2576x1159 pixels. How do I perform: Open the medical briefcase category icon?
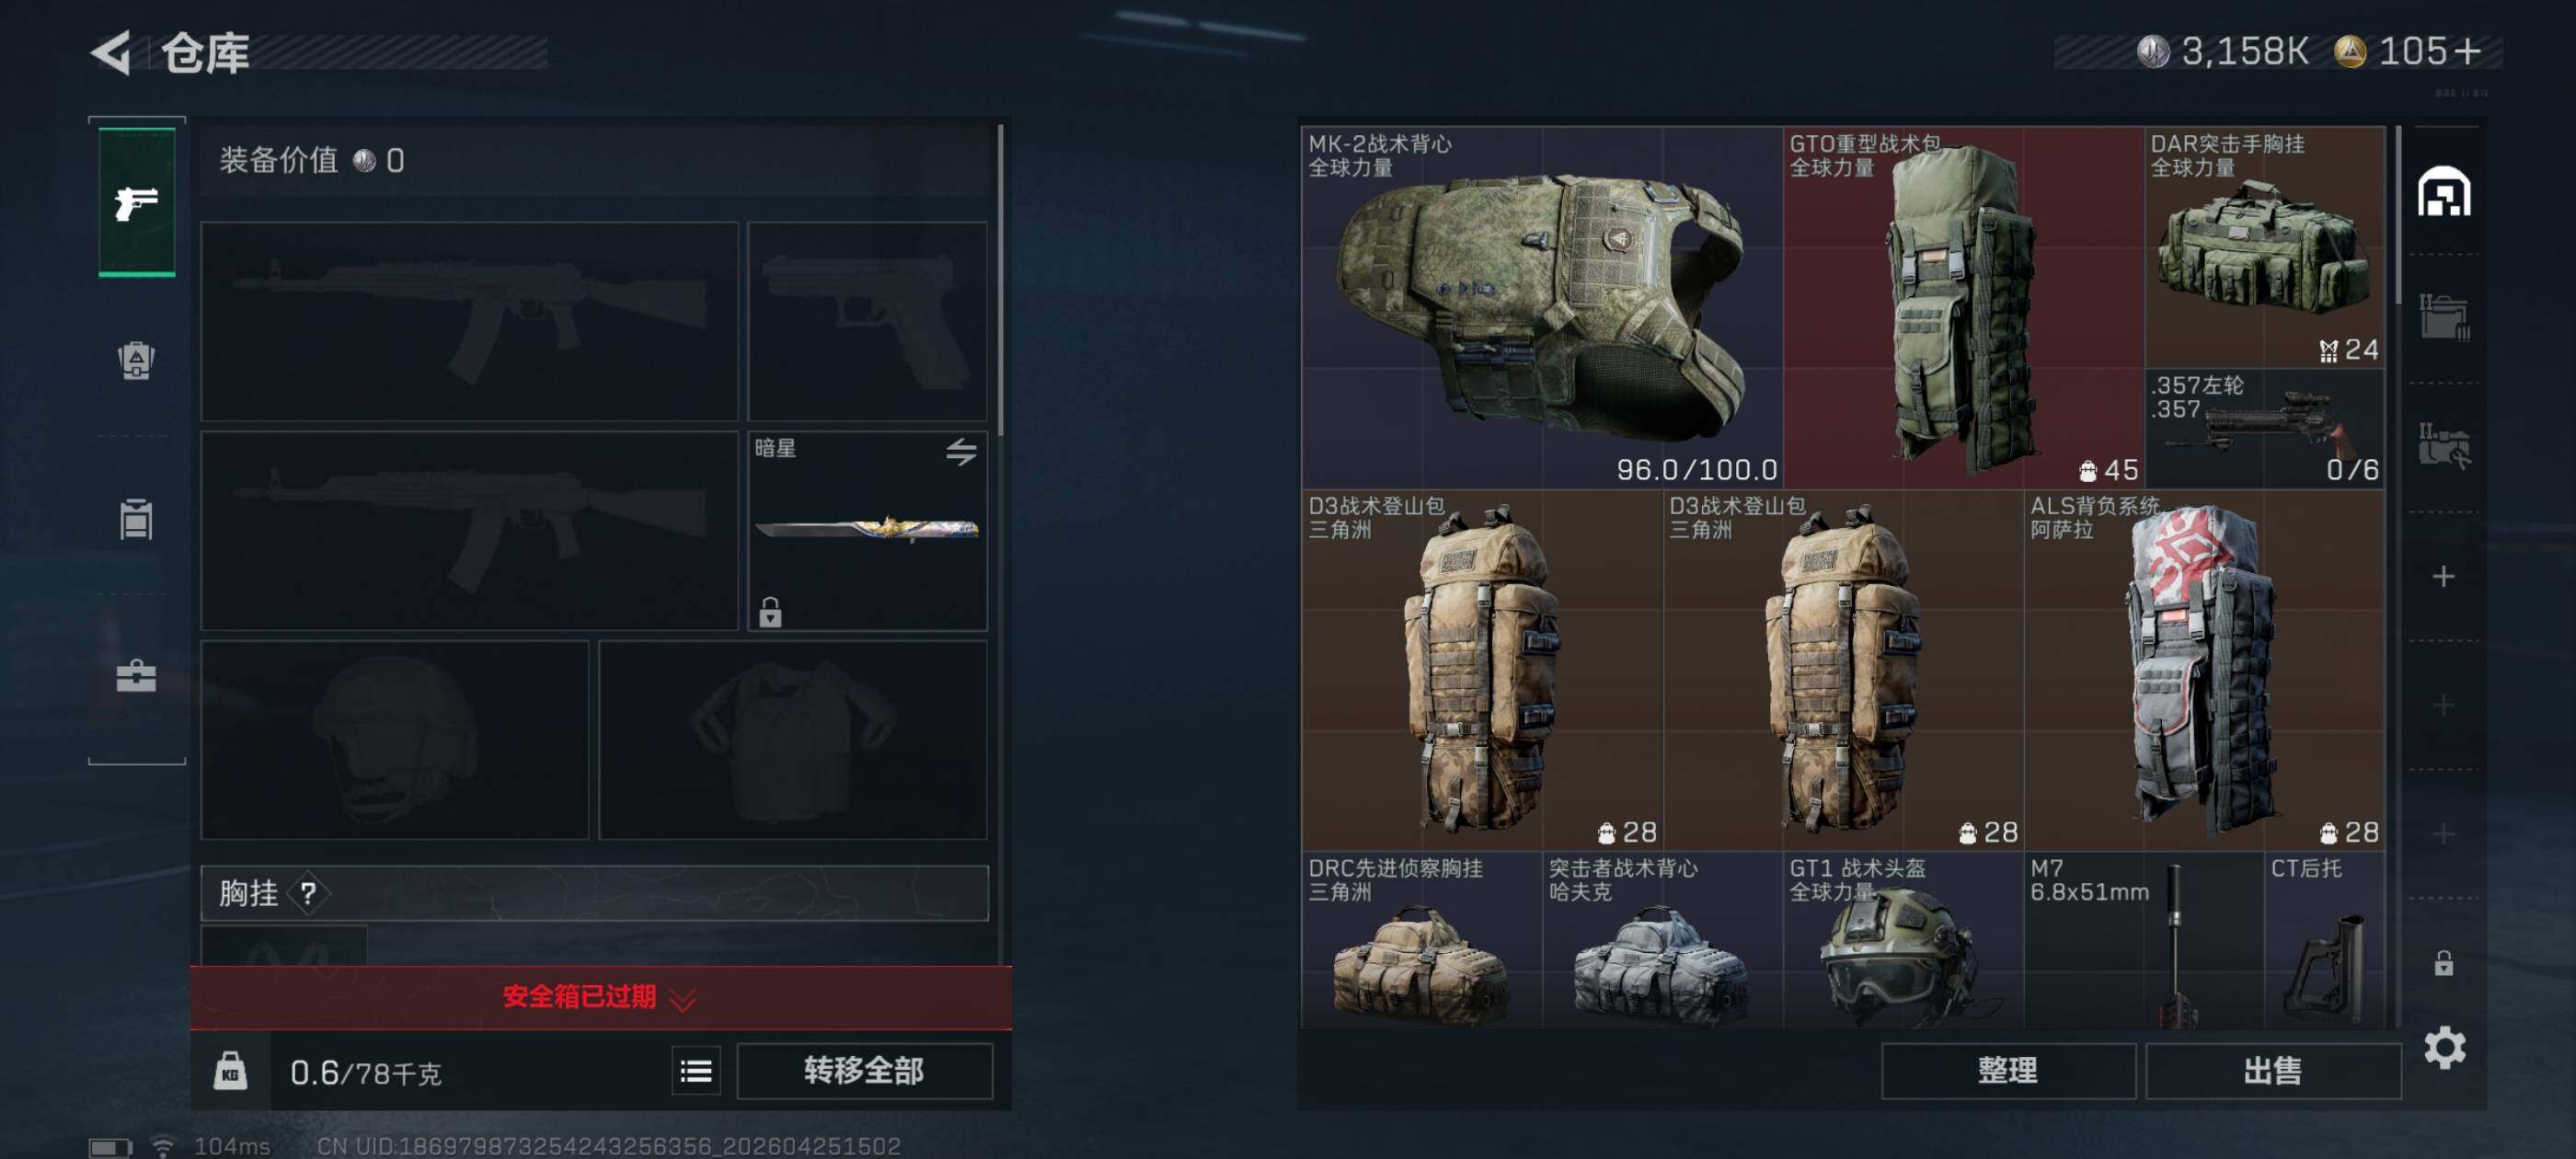tap(136, 676)
